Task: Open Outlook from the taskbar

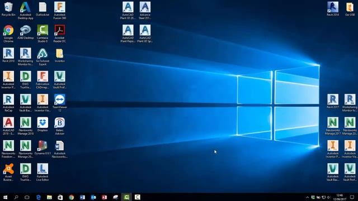Action: pos(93,197)
